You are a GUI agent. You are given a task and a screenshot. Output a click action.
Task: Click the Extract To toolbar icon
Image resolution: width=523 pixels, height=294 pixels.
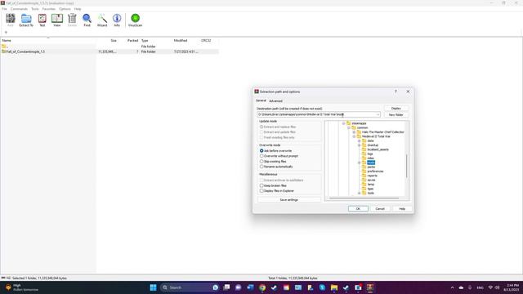click(x=26, y=20)
